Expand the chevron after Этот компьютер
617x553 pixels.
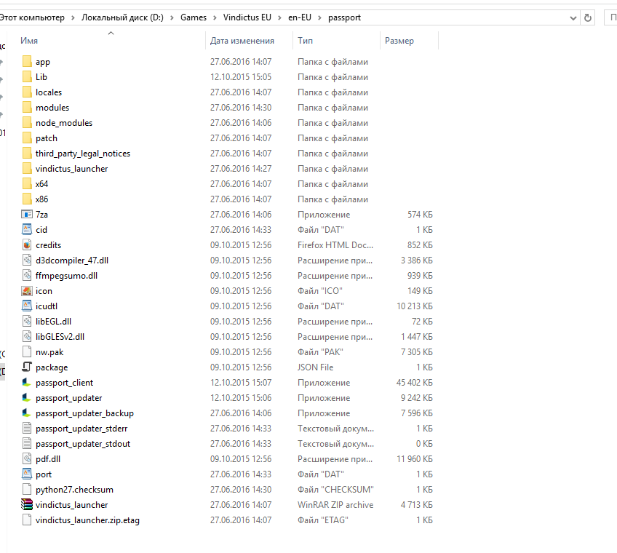click(73, 17)
